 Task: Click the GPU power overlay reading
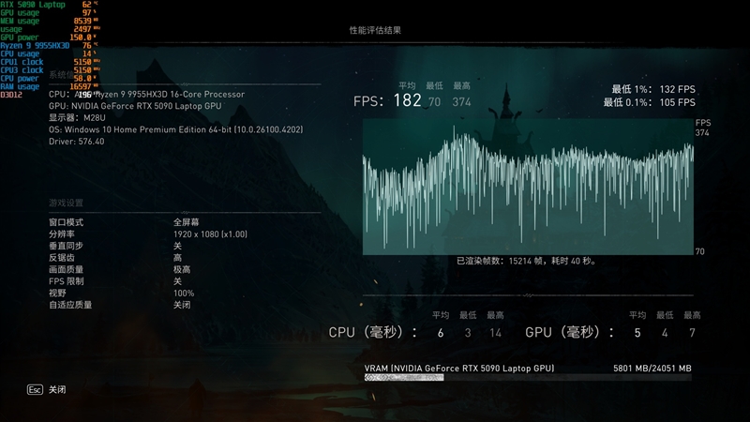pyautogui.click(x=49, y=37)
